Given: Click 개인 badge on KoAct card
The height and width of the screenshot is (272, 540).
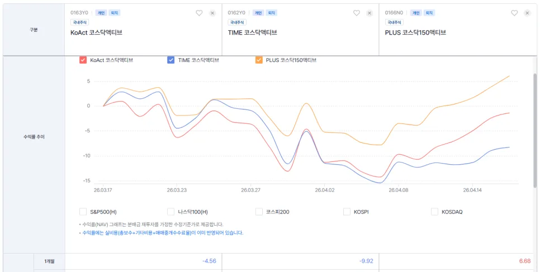Looking at the screenshot, I should [x=101, y=13].
